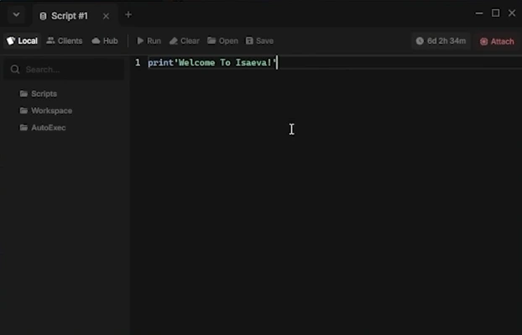Click the Hub cloud icon
This screenshot has width=522, height=335.
[x=96, y=40]
